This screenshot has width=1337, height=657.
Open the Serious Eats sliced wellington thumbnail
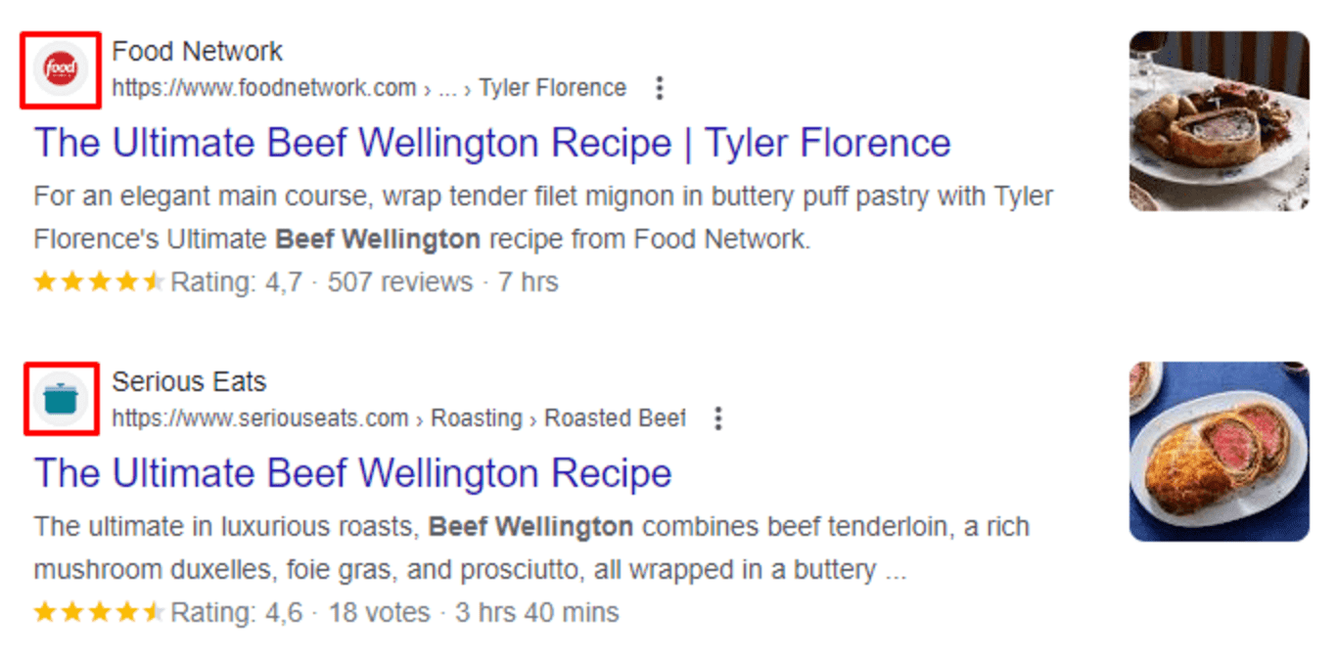click(1219, 452)
